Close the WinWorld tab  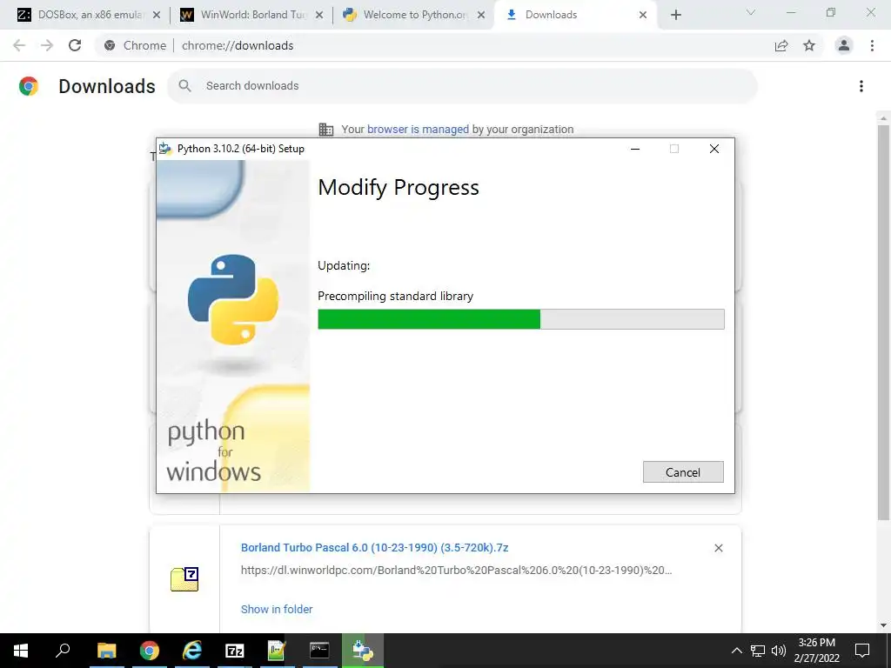[x=319, y=15]
